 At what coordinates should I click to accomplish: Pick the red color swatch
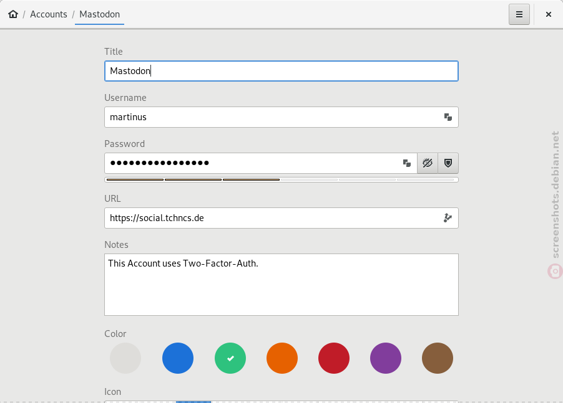(x=333, y=358)
